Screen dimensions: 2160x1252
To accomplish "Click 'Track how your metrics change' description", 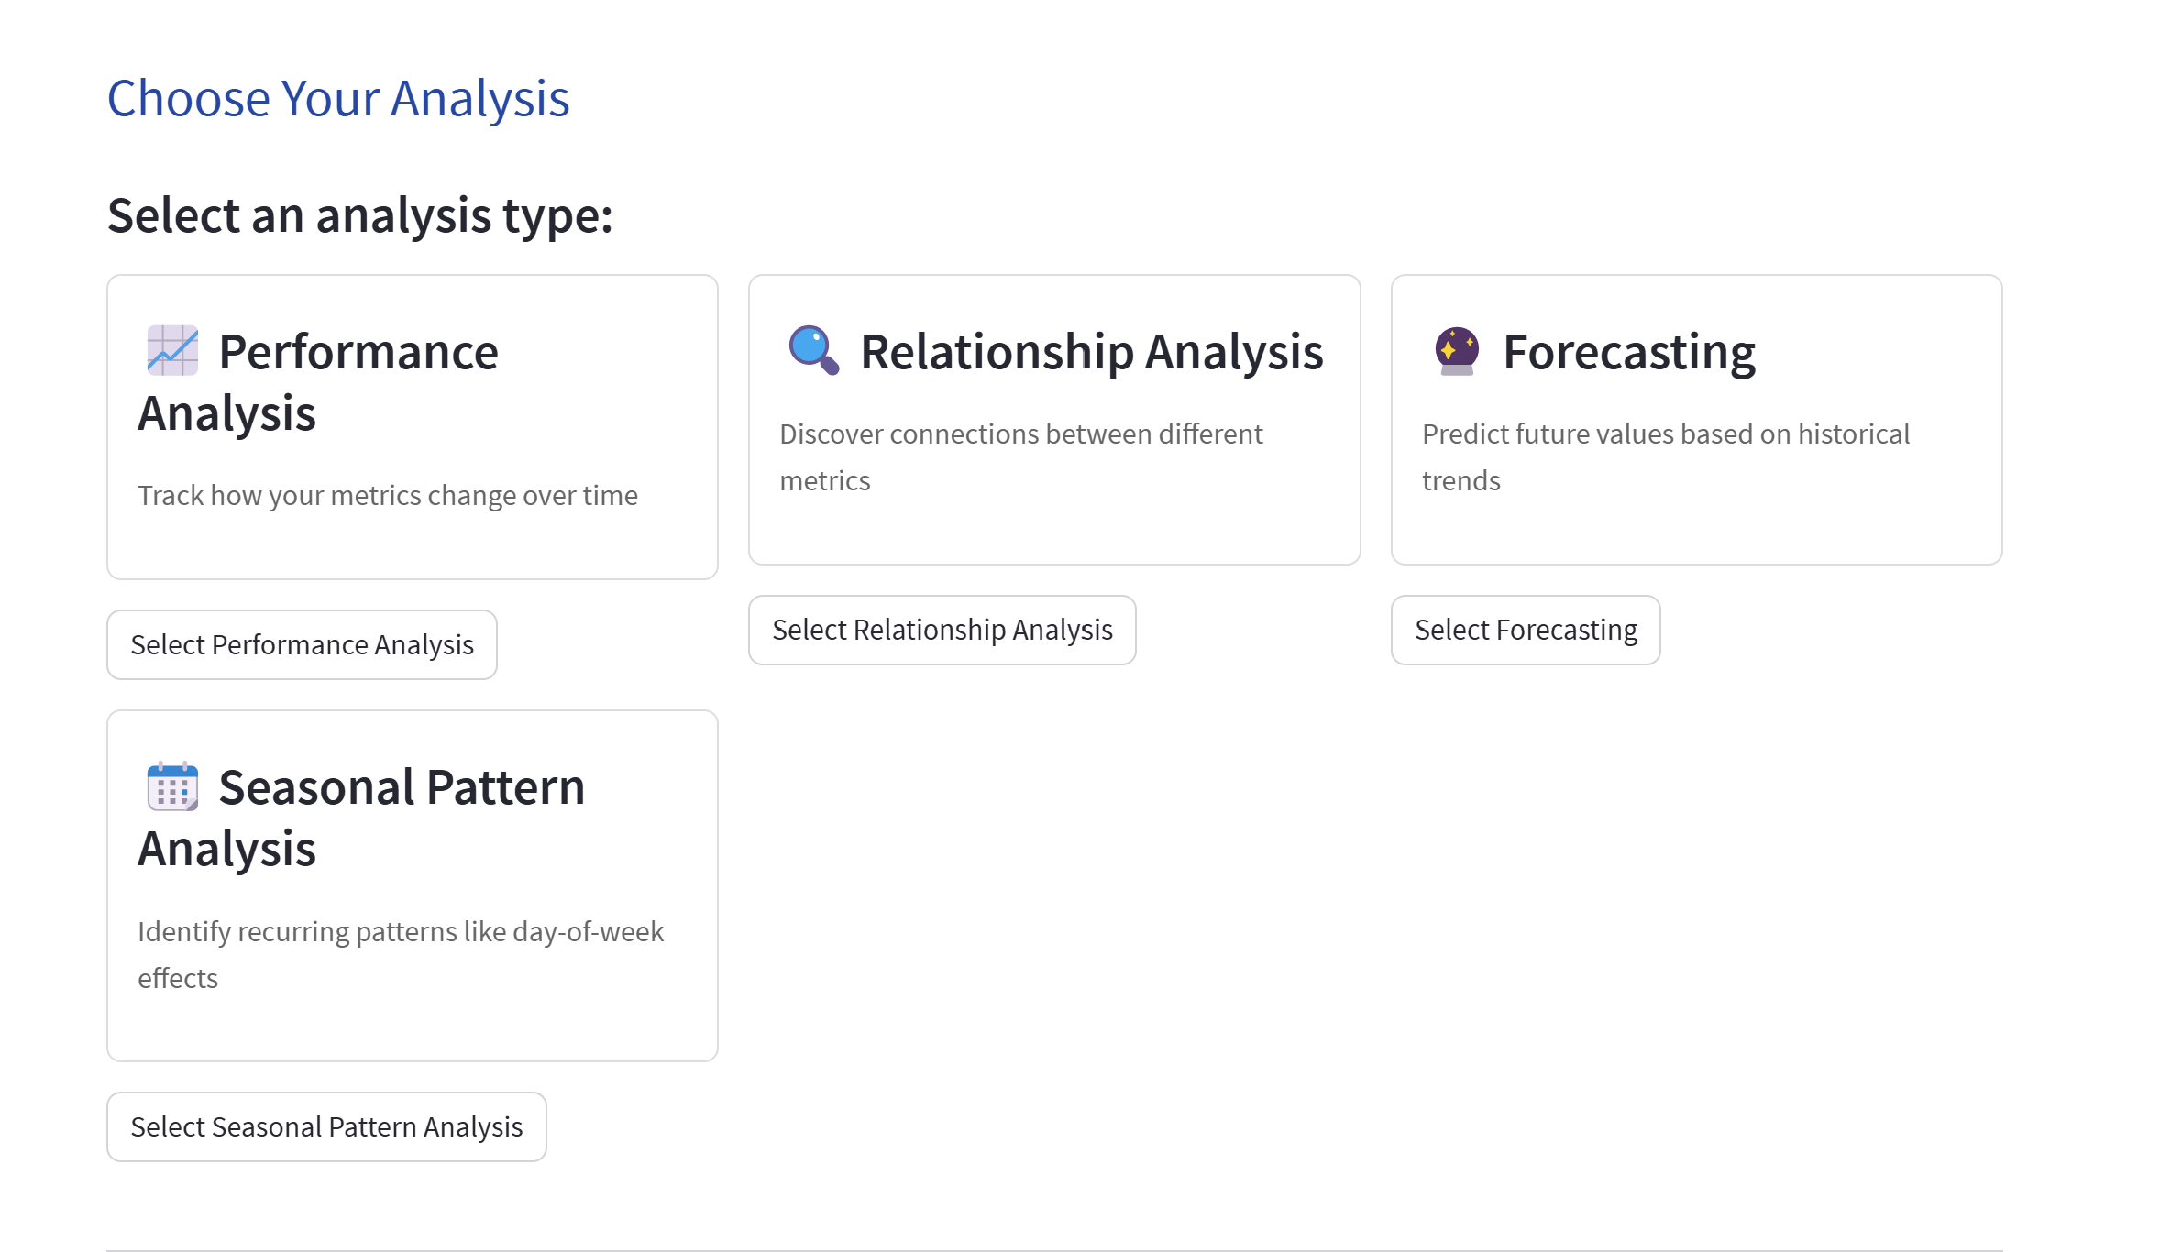I will 387,496.
